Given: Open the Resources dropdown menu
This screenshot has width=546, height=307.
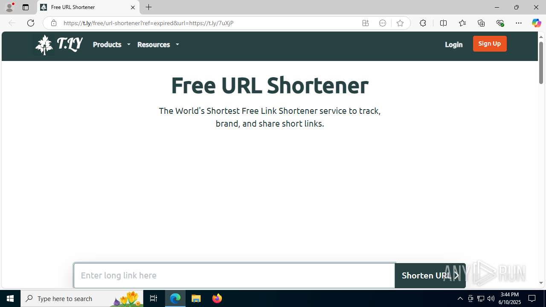Looking at the screenshot, I should coord(158,44).
